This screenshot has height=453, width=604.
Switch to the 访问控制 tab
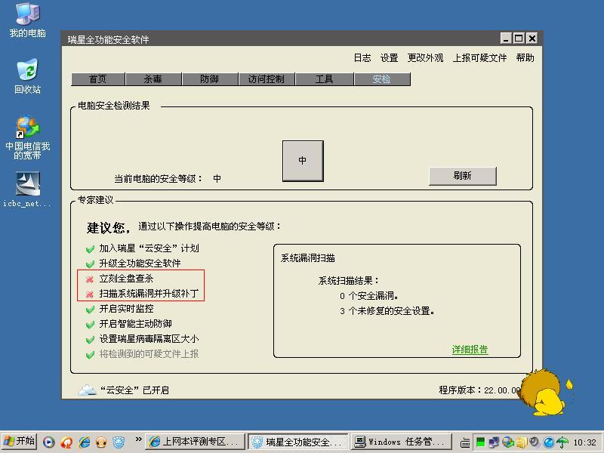[267, 79]
